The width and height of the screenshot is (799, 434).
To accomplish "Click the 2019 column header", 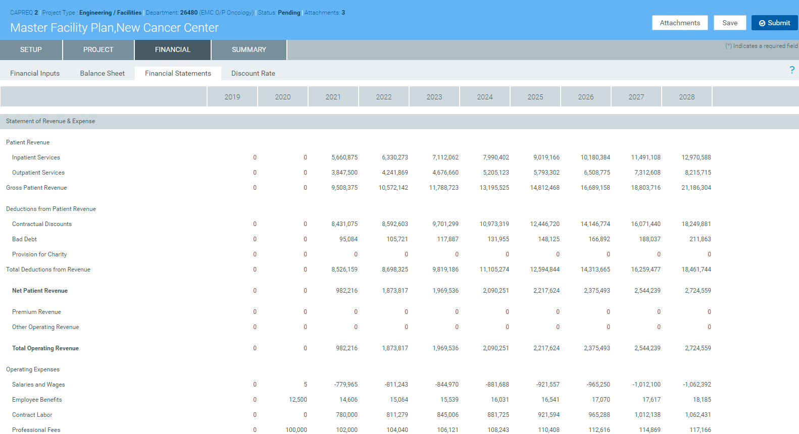I will click(x=232, y=97).
